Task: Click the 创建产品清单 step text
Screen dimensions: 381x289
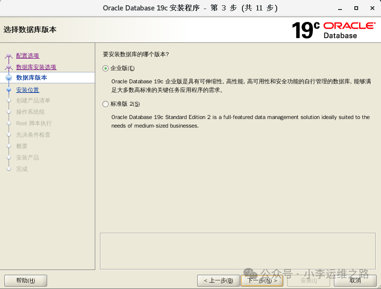Action: 33,100
